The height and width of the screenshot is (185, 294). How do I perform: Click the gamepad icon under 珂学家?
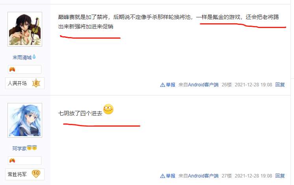tap(12, 161)
